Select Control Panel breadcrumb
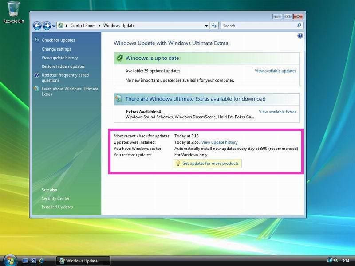355x266 pixels. pyautogui.click(x=83, y=26)
